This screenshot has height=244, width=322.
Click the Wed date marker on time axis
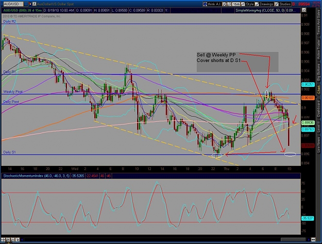(75, 168)
